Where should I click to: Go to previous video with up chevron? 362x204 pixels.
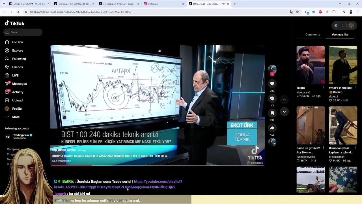(x=284, y=99)
